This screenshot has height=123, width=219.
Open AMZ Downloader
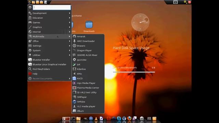pyautogui.click(x=88, y=41)
